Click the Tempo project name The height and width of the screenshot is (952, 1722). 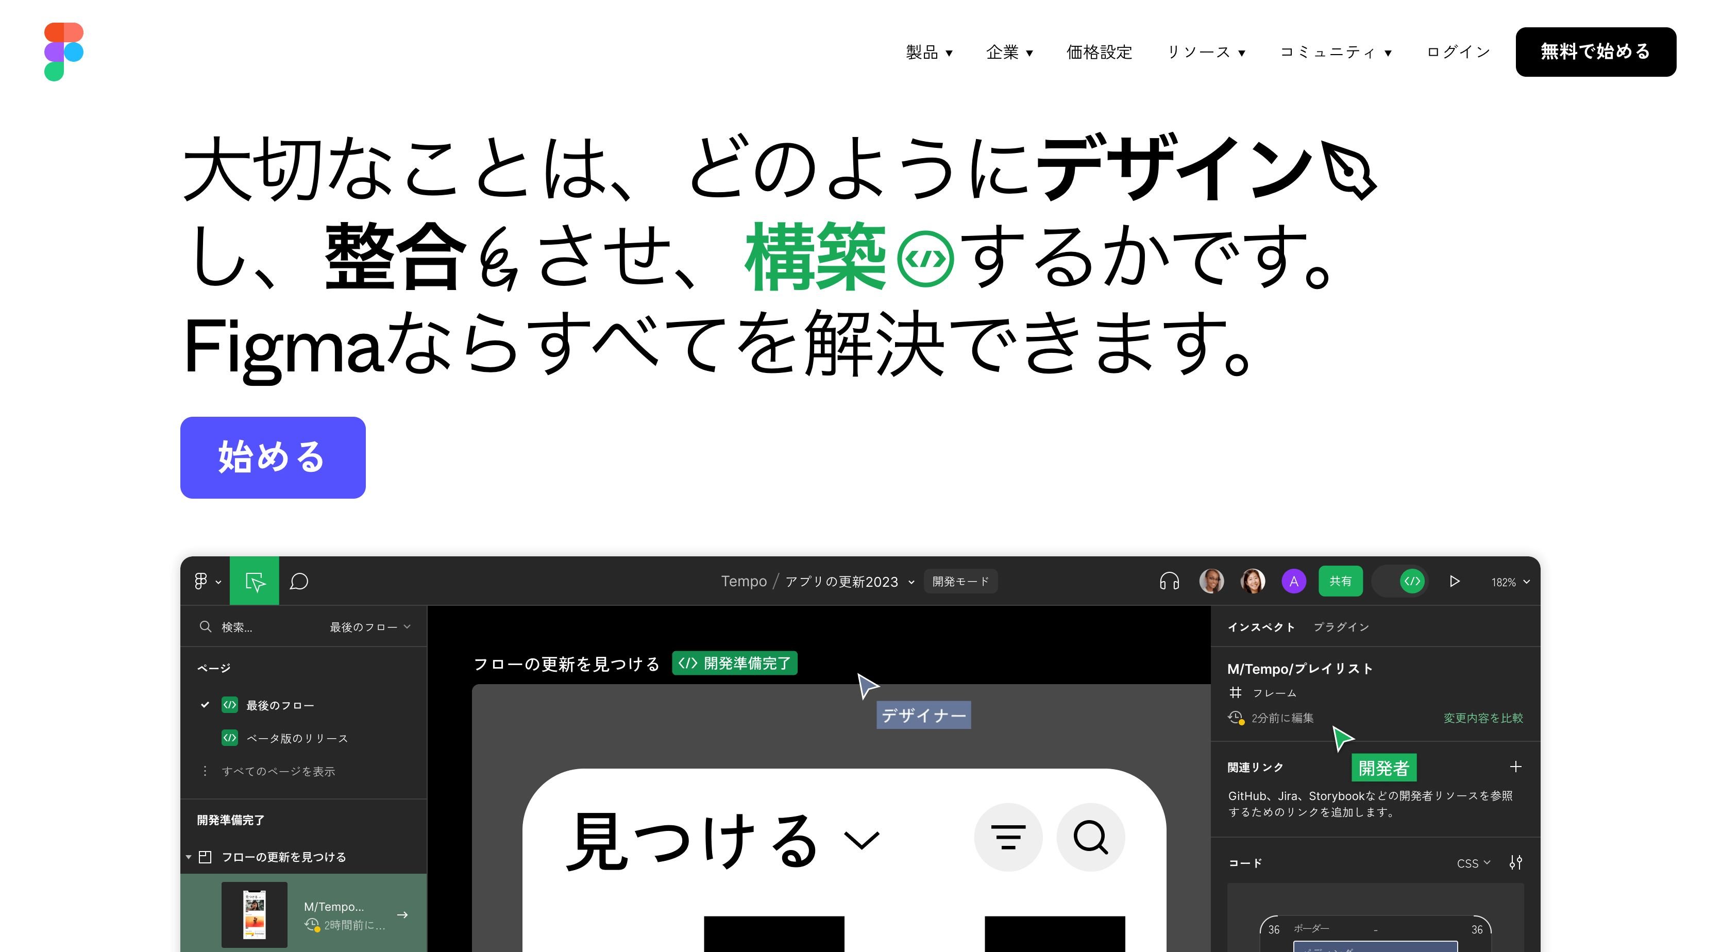(x=744, y=581)
